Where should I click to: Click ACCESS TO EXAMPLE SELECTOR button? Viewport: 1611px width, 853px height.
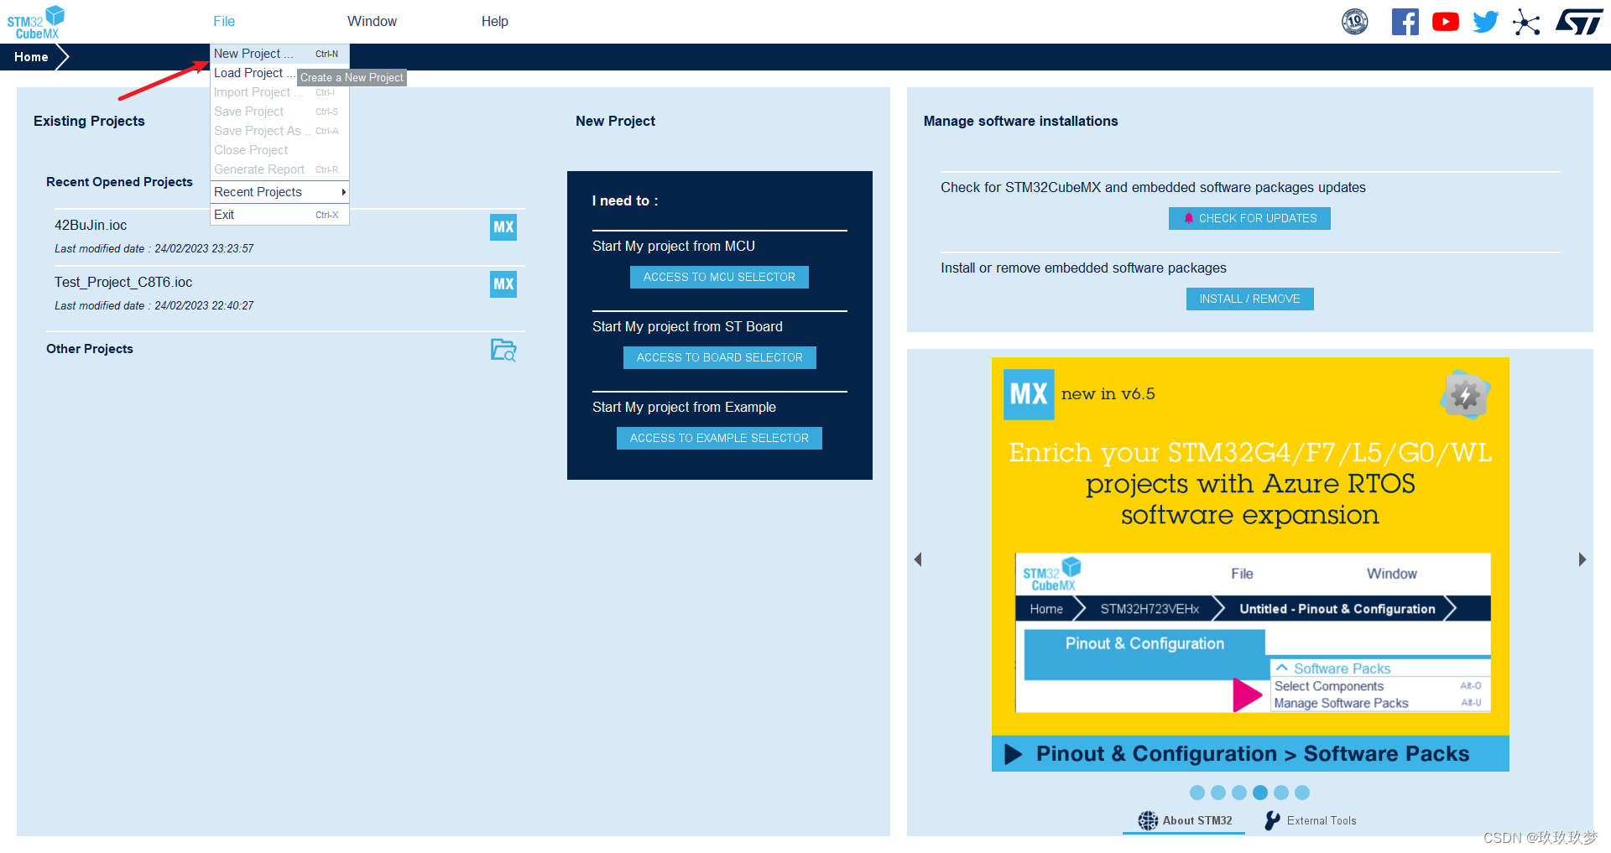point(719,438)
